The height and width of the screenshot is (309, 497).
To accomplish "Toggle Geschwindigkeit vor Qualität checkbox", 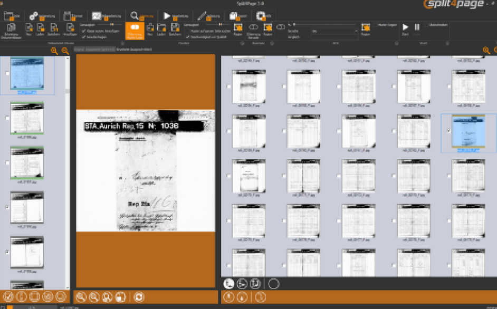I will click(188, 37).
